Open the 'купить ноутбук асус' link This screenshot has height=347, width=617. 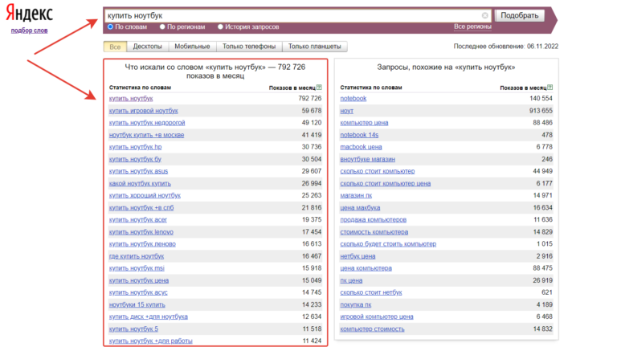point(138,292)
